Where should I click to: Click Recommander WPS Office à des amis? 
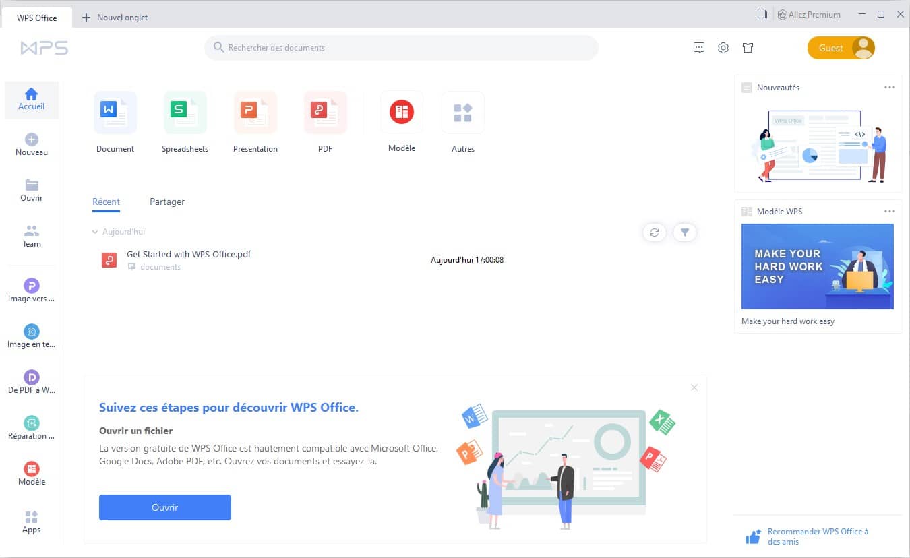pos(818,536)
